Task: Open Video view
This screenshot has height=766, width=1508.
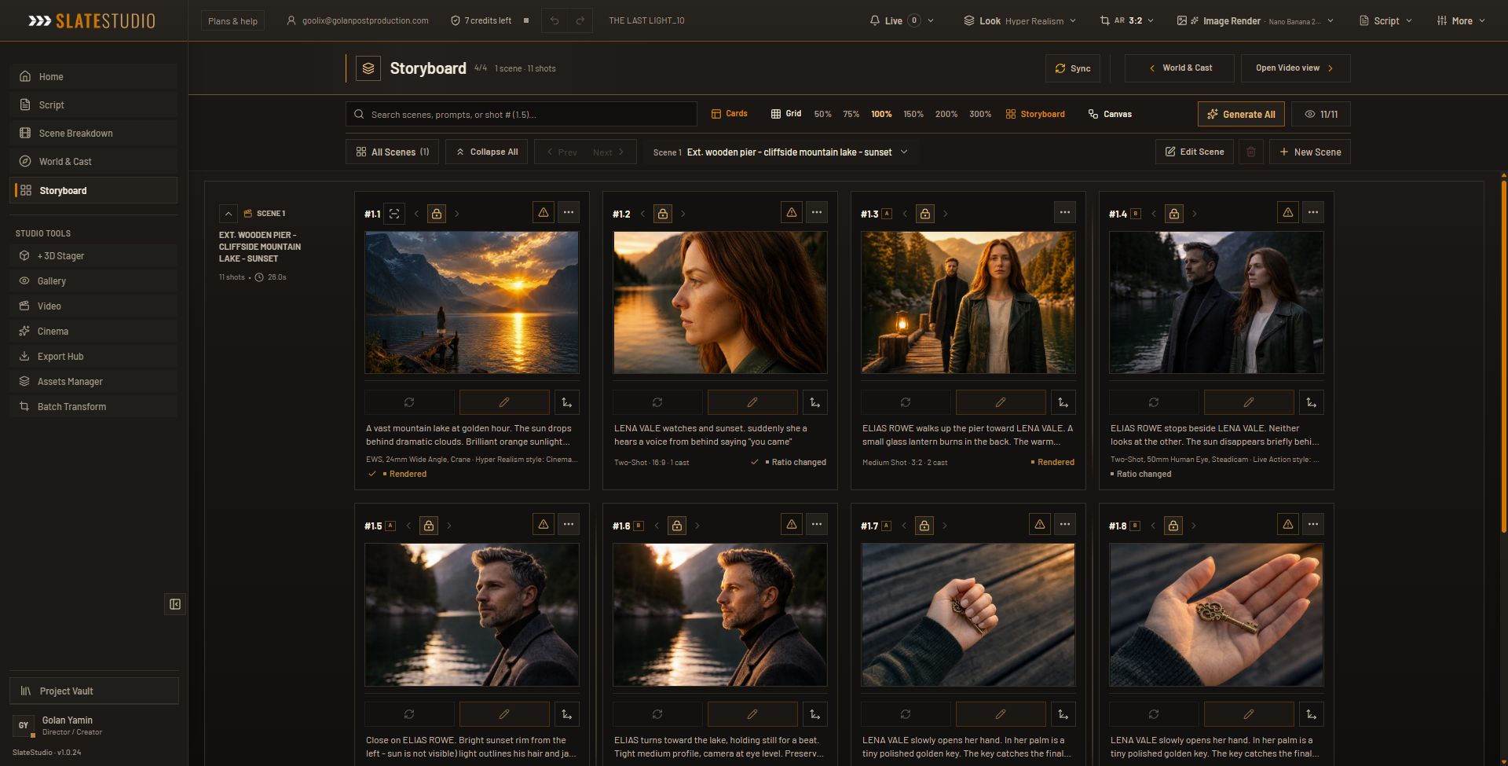Action: (1295, 68)
